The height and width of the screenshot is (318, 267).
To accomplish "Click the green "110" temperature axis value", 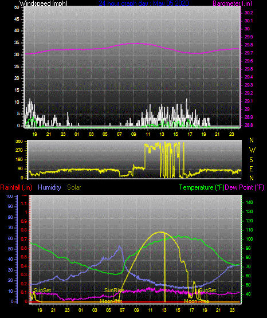I will [x=249, y=230].
